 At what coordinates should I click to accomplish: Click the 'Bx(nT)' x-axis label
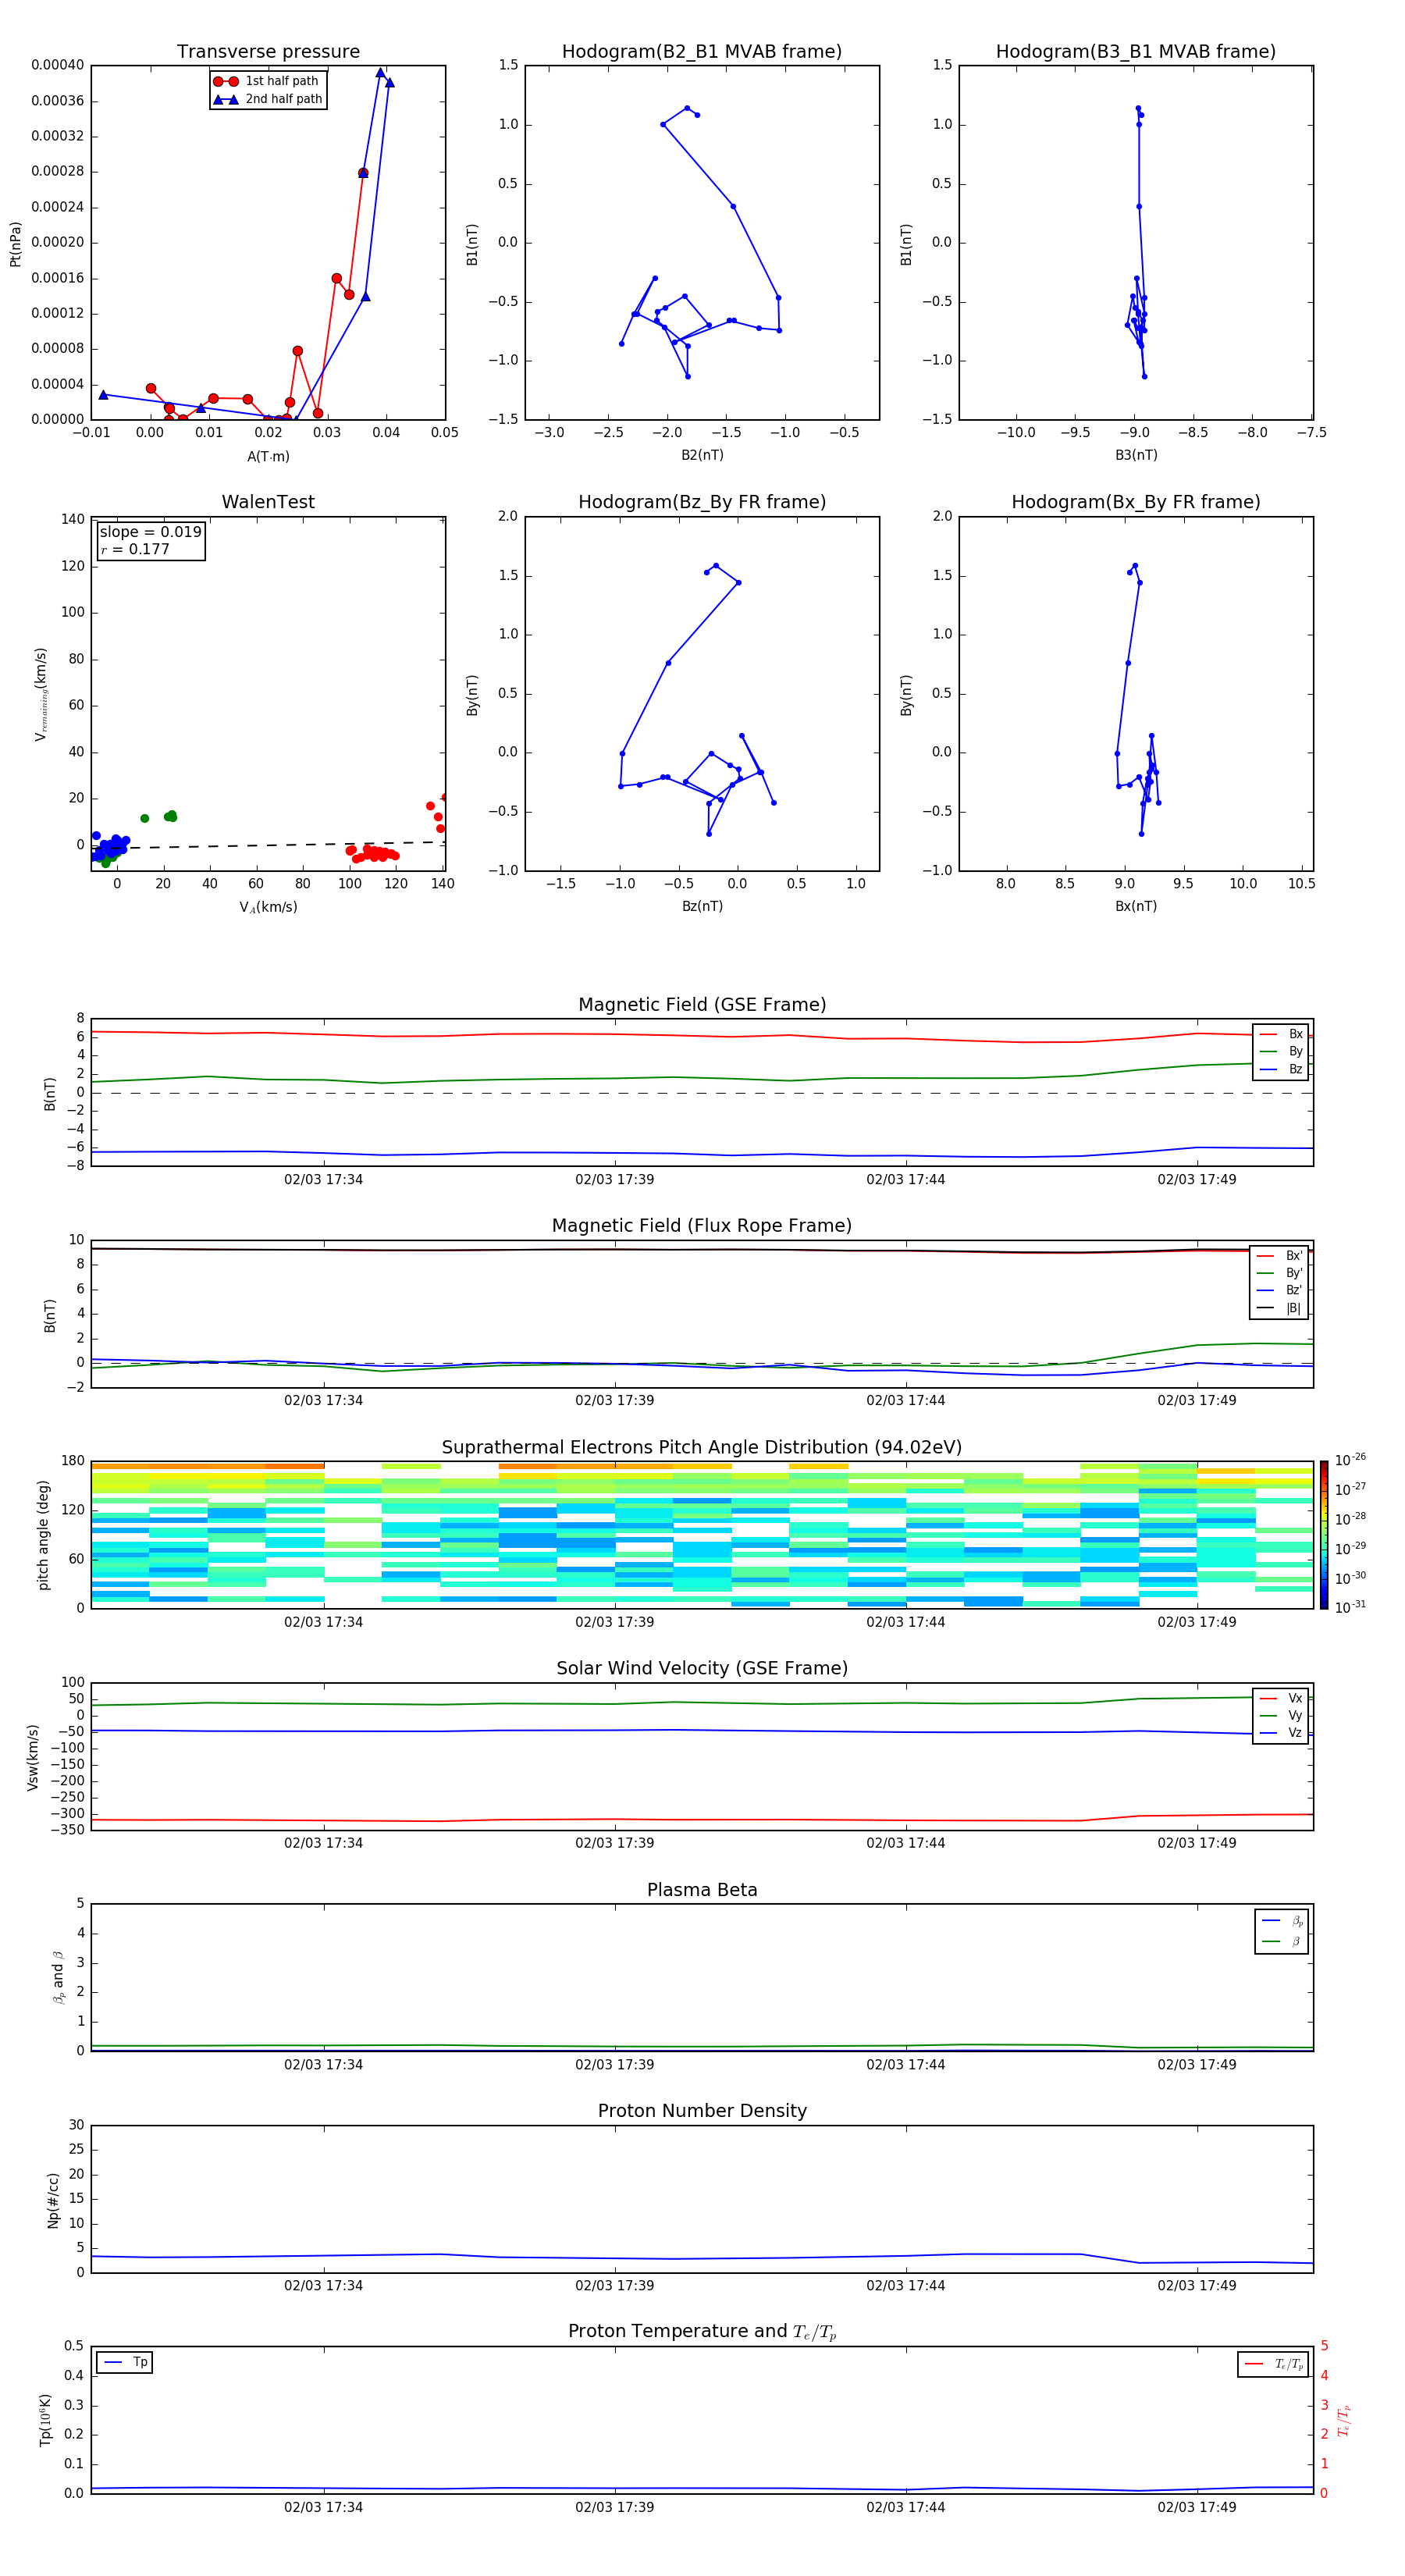pos(1136,906)
